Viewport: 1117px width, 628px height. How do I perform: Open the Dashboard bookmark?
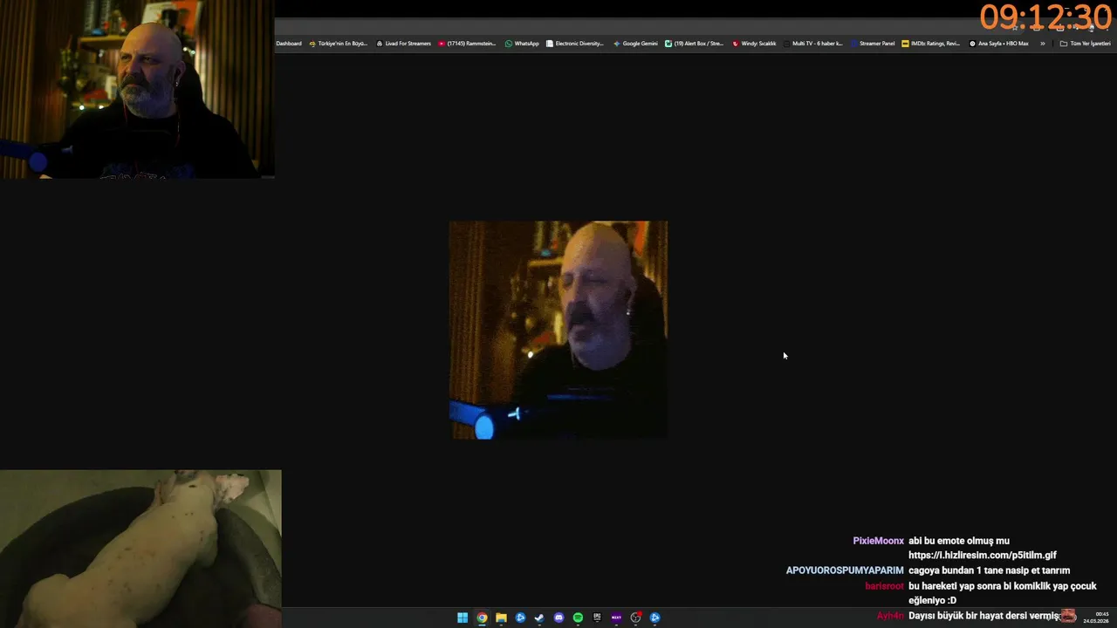pos(289,44)
